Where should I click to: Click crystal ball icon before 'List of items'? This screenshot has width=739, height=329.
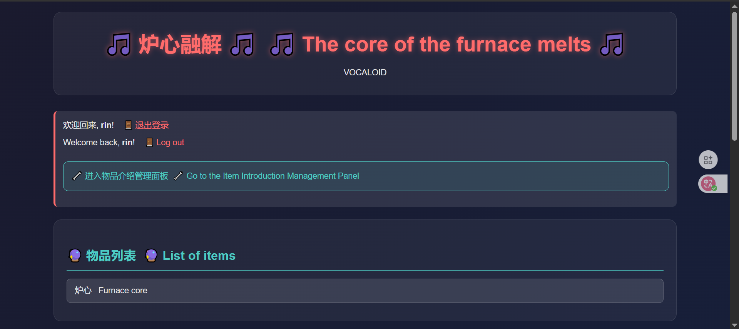pyautogui.click(x=151, y=256)
